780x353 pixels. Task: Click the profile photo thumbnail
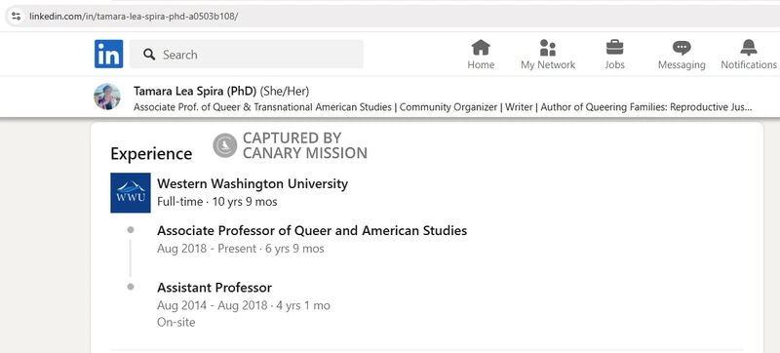(107, 97)
